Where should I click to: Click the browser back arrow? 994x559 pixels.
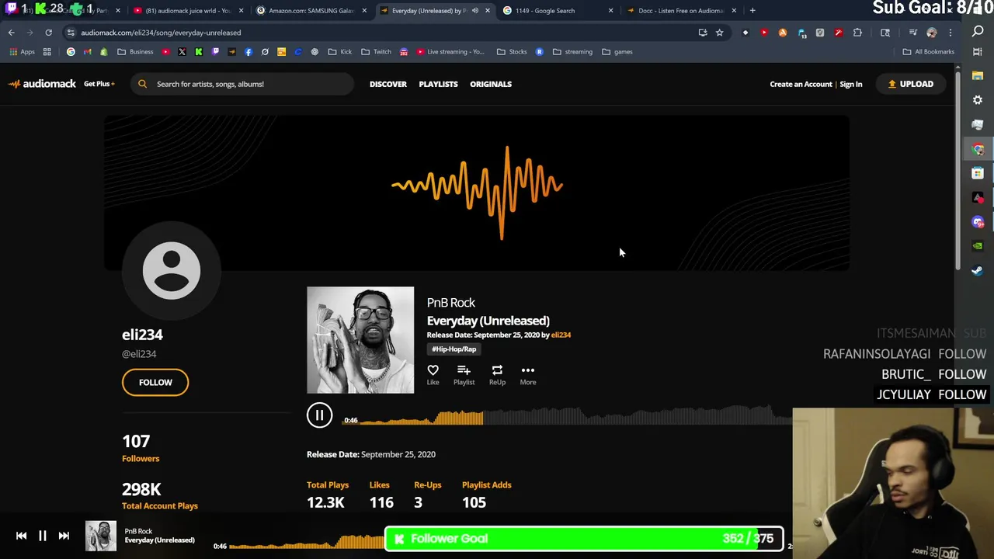[12, 33]
